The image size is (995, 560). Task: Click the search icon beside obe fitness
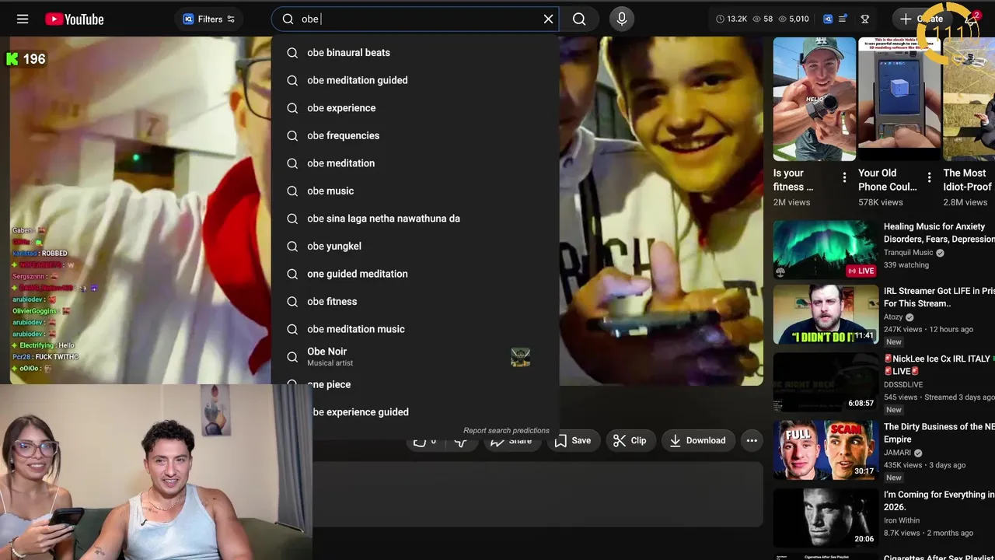292,301
